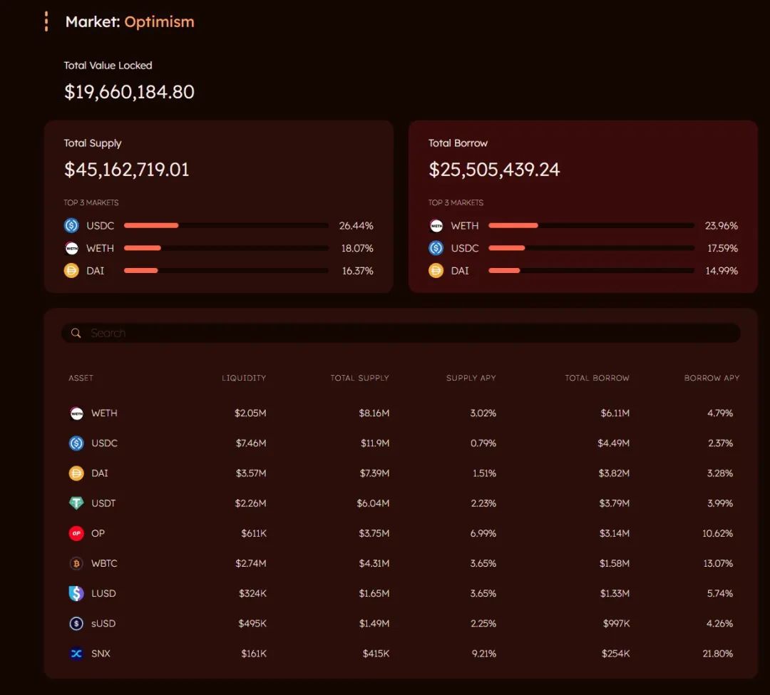The width and height of the screenshot is (770, 695).
Task: Open the WBTC asset row label
Action: [x=104, y=563]
